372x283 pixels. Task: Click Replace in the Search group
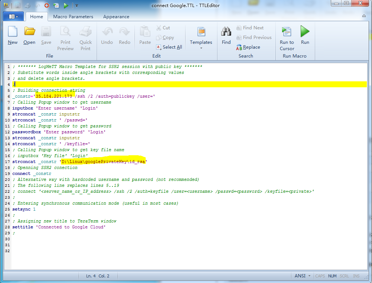click(x=248, y=47)
